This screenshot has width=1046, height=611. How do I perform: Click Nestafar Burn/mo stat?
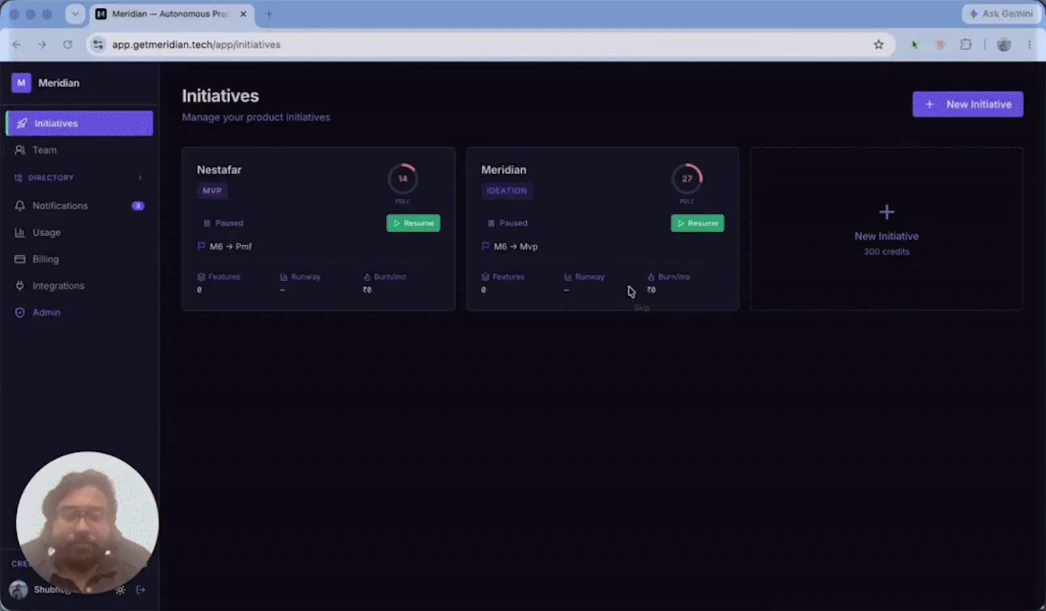(384, 283)
